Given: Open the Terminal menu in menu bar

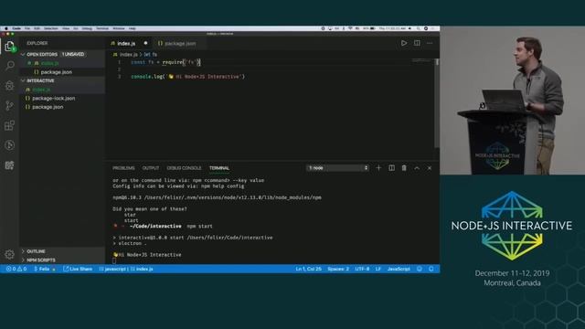Looking at the screenshot, I should pos(102,28).
